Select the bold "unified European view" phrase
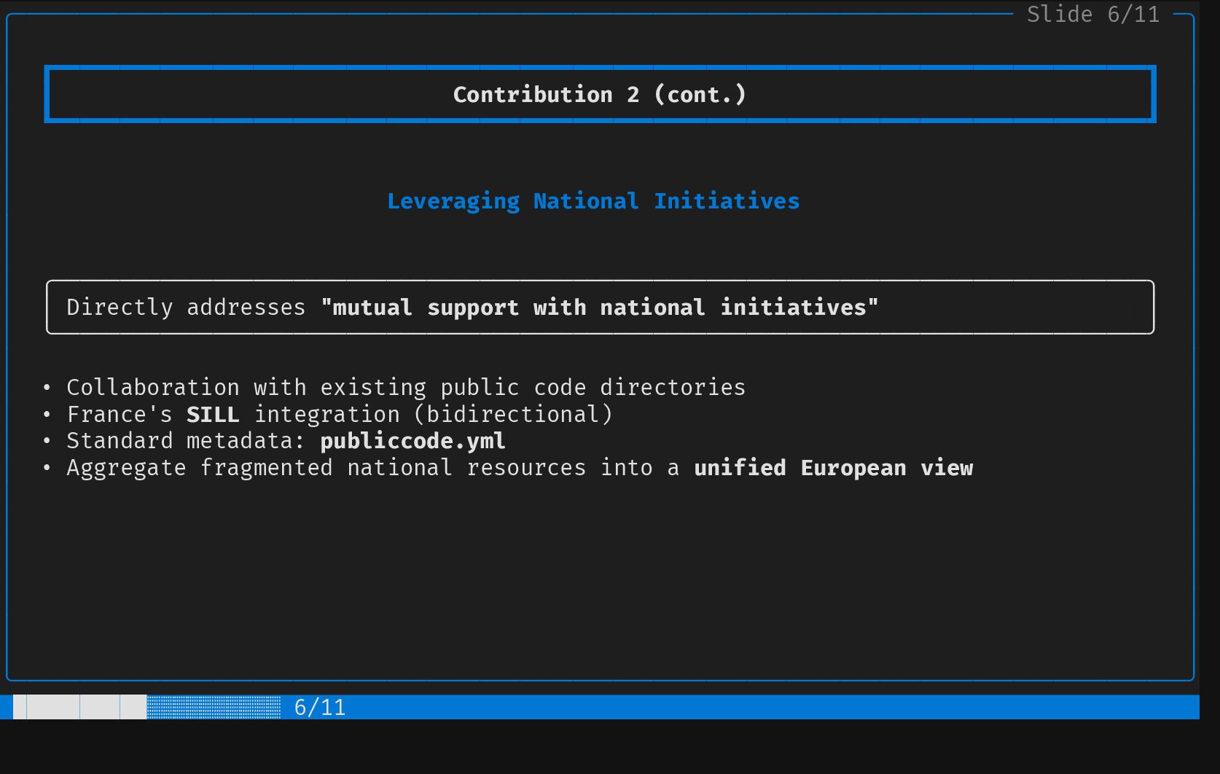The image size is (1220, 774). pos(833,468)
